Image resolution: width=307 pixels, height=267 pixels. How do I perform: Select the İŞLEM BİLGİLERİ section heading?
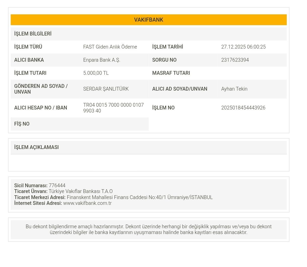[33, 34]
